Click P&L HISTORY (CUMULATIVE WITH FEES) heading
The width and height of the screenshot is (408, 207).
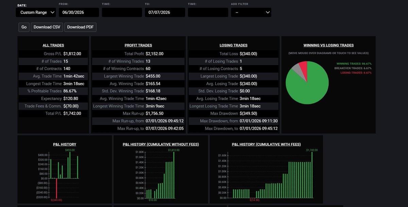(266, 144)
